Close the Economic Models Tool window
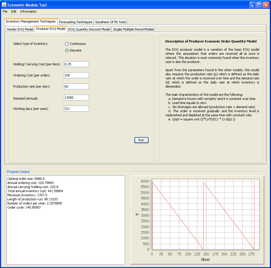The height and width of the screenshot is (268, 271). pyautogui.click(x=266, y=5)
